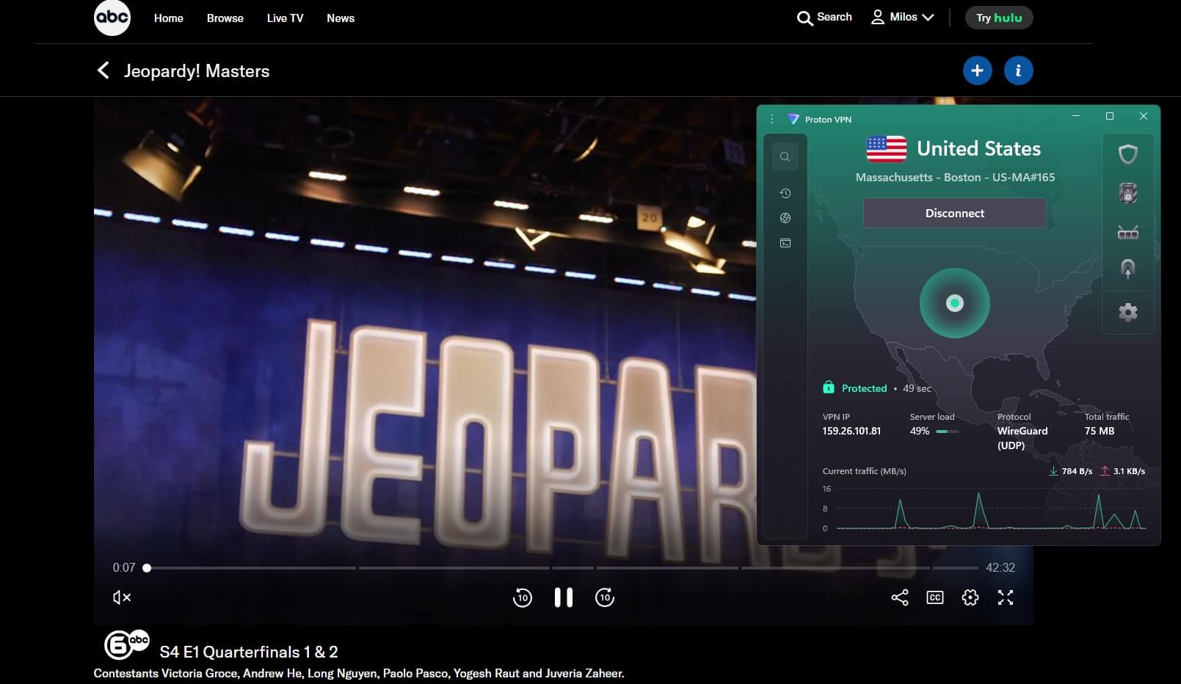Open Profiles icon in Proton VPN sidebar
The image size is (1181, 684).
[785, 243]
